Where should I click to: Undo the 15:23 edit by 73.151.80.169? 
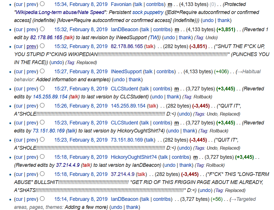184,148
